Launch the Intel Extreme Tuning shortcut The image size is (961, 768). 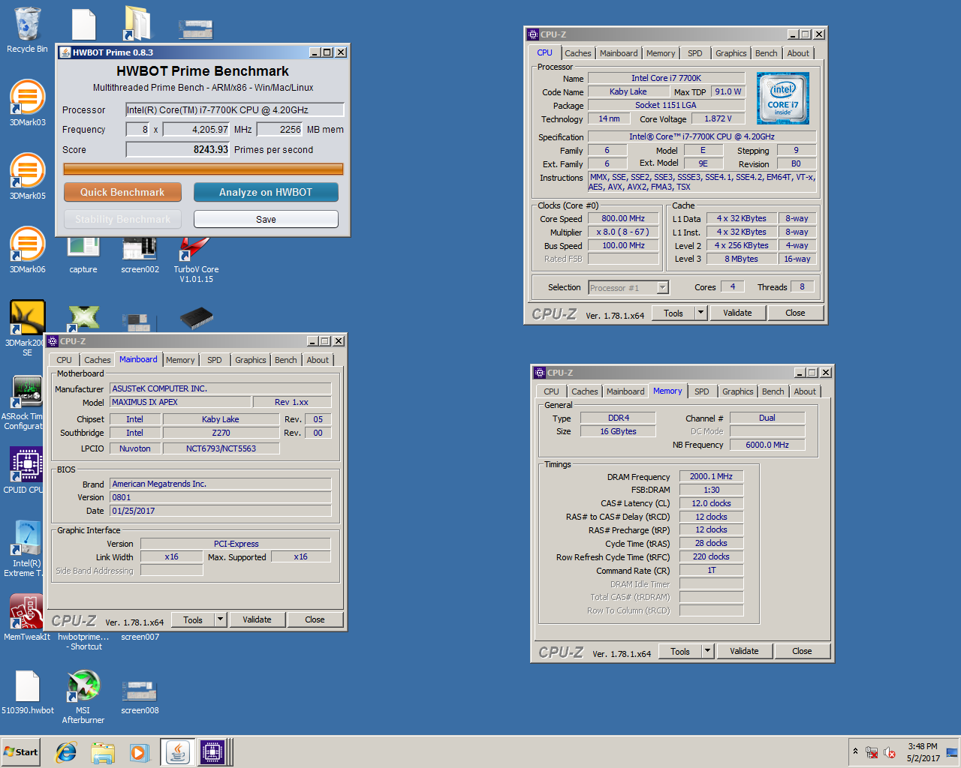(x=24, y=549)
